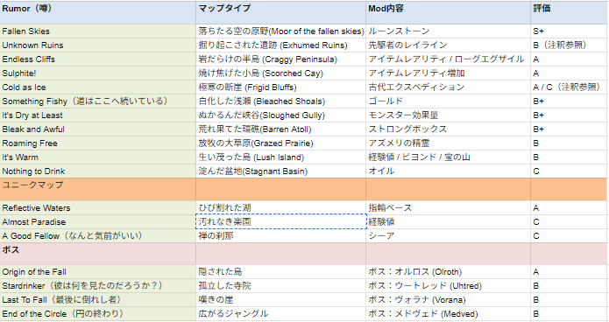Click the 'Craggy Peninsula' map cell
Image resolution: width=609 pixels, height=322 pixels.
280,59
